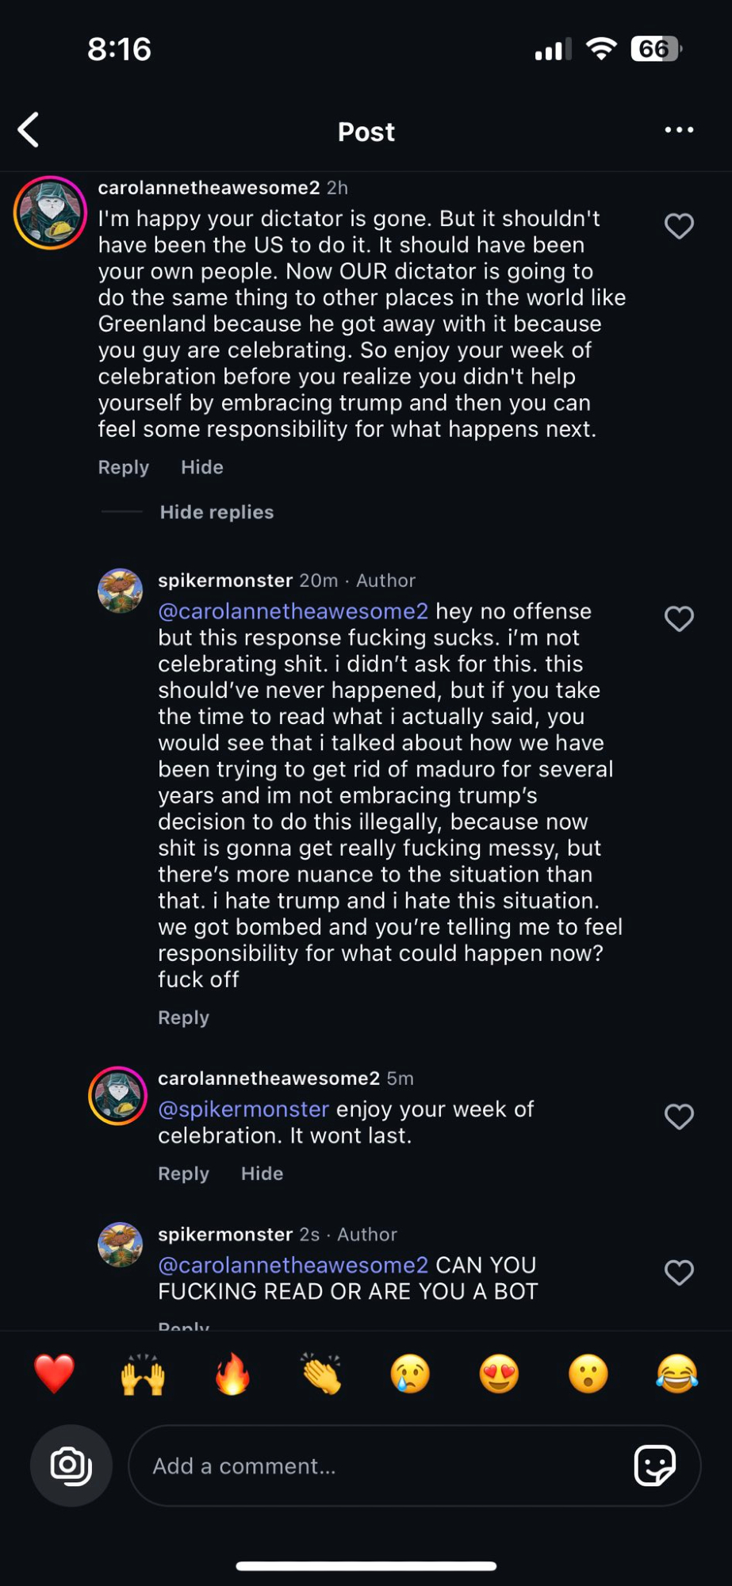Screen dimensions: 732x1586
Task: Like the 'enjoy your week of celebration' reply
Action: coord(679,1117)
